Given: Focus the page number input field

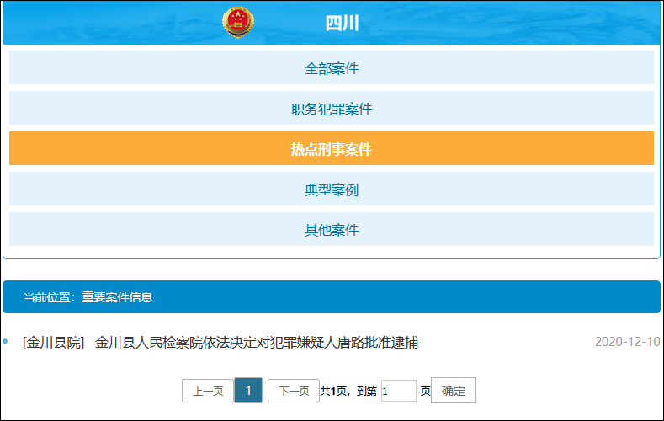Looking at the screenshot, I should click(x=399, y=391).
